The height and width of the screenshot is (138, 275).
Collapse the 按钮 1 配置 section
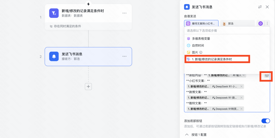click(x=187, y=135)
